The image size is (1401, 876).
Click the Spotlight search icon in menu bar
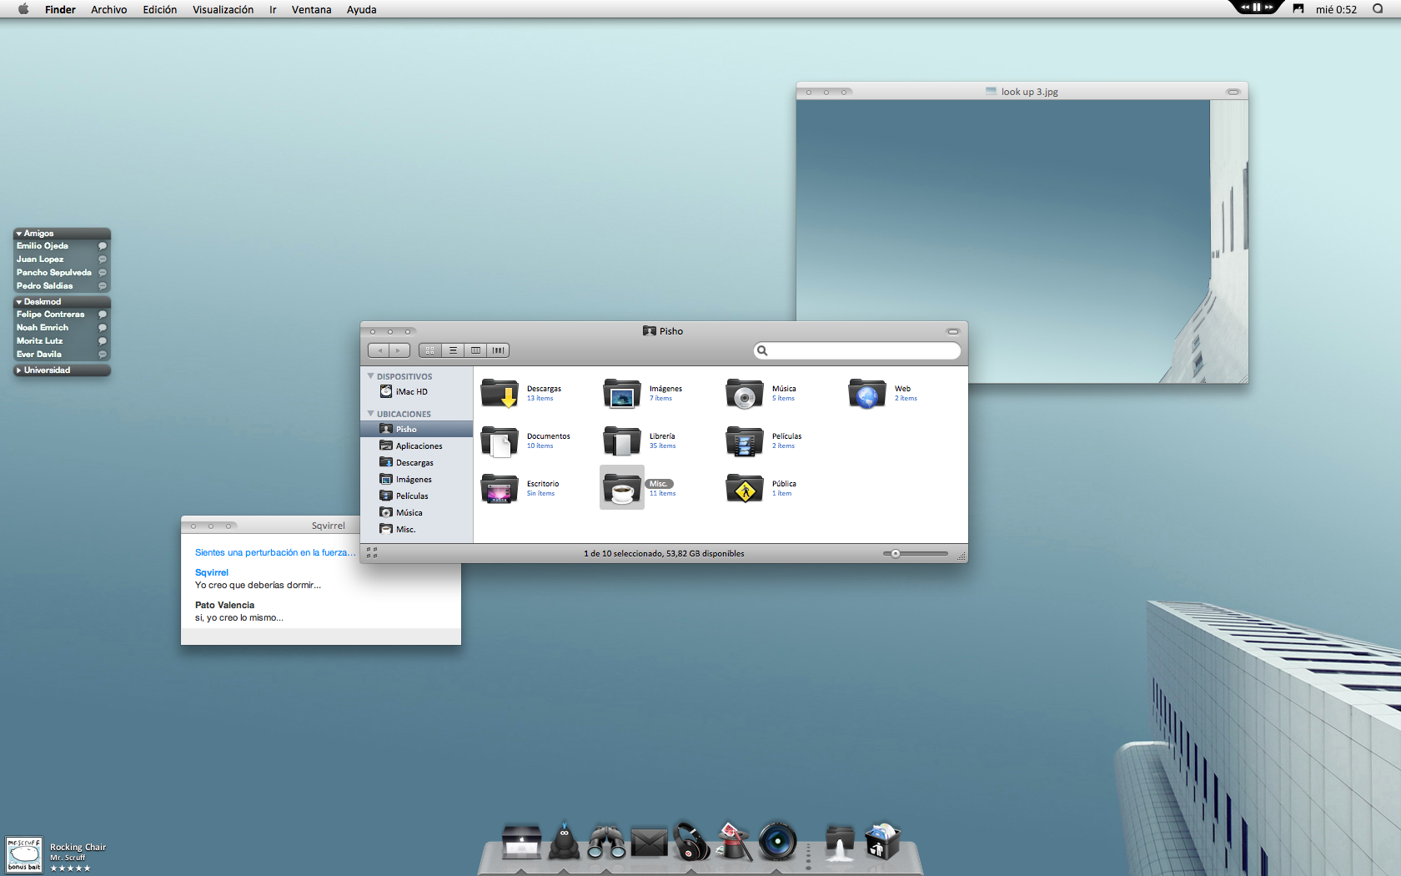point(1377,9)
